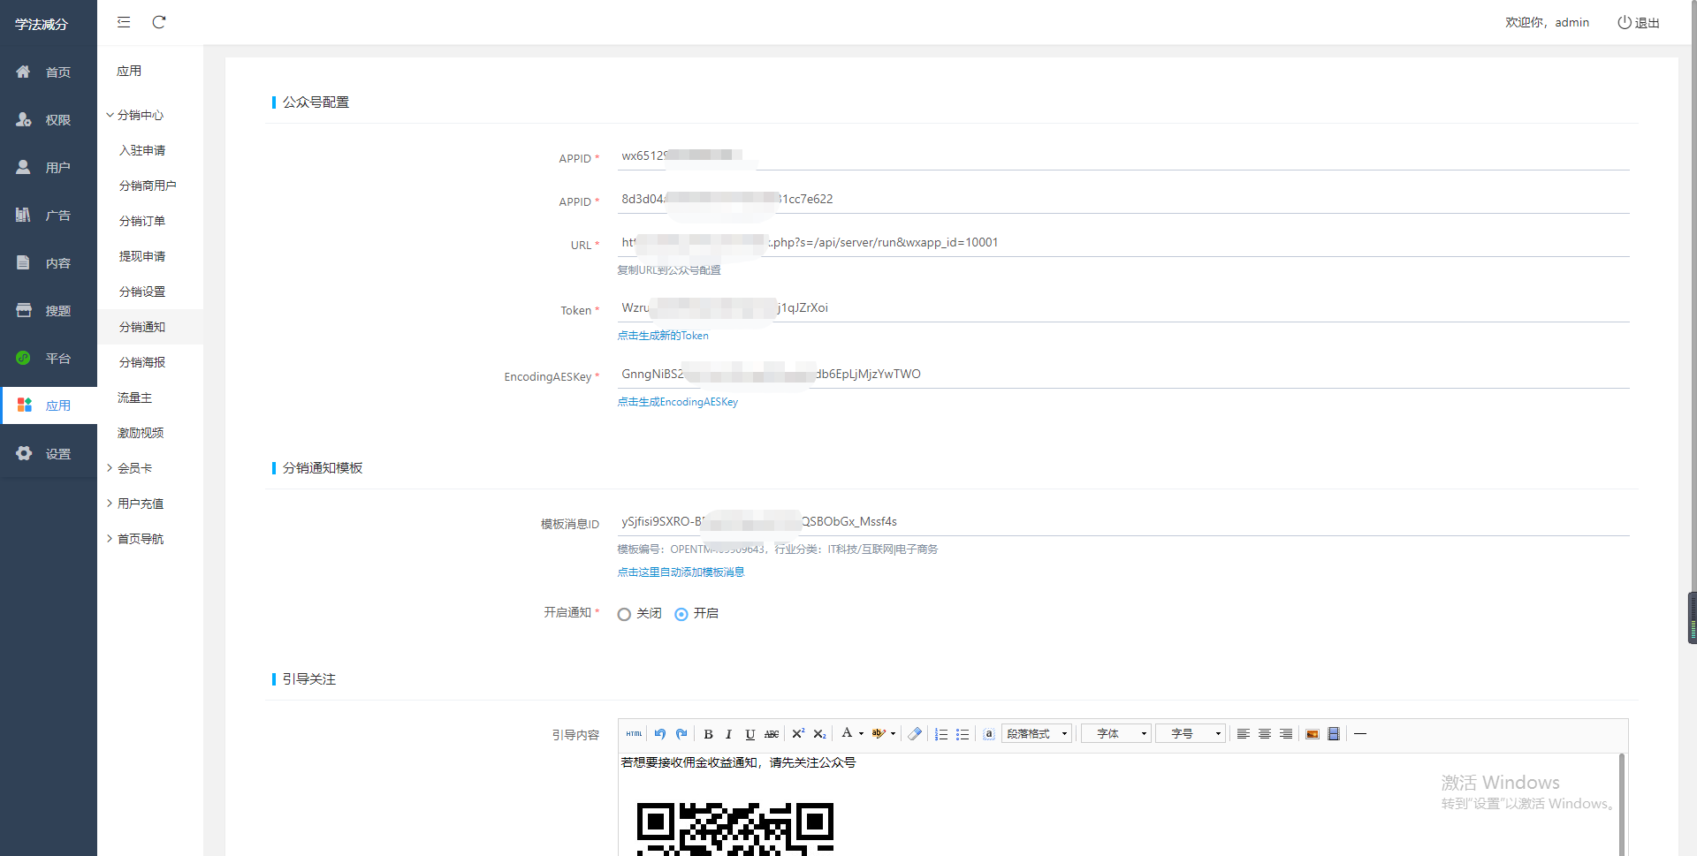Image resolution: width=1697 pixels, height=856 pixels.
Task: Open the 字体 font dropdown
Action: [1116, 734]
